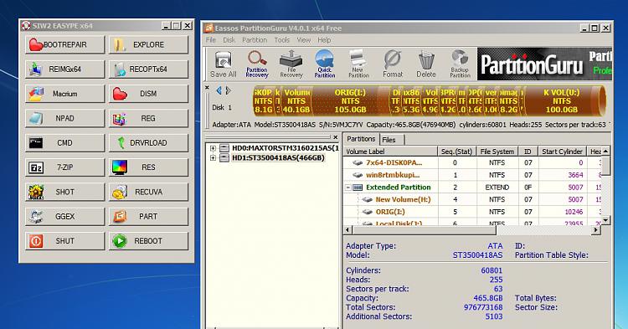Click the Quick Partition icon
628x329 pixels.
point(324,64)
